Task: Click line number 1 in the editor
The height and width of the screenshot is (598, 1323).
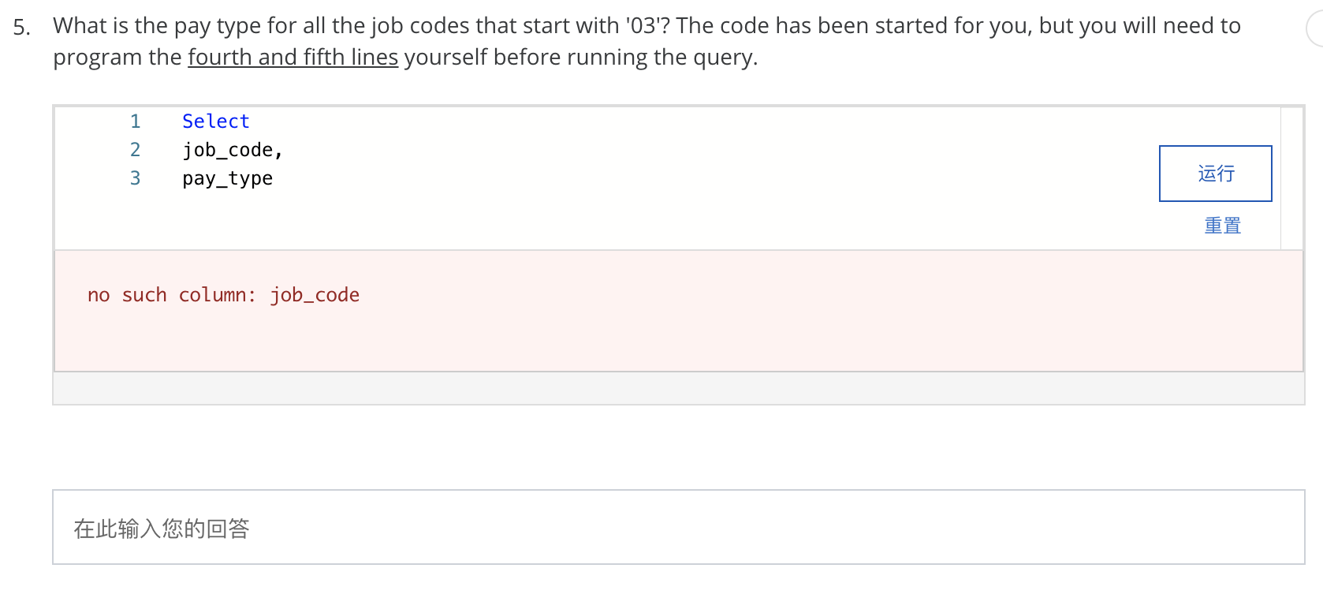Action: pyautogui.click(x=135, y=121)
